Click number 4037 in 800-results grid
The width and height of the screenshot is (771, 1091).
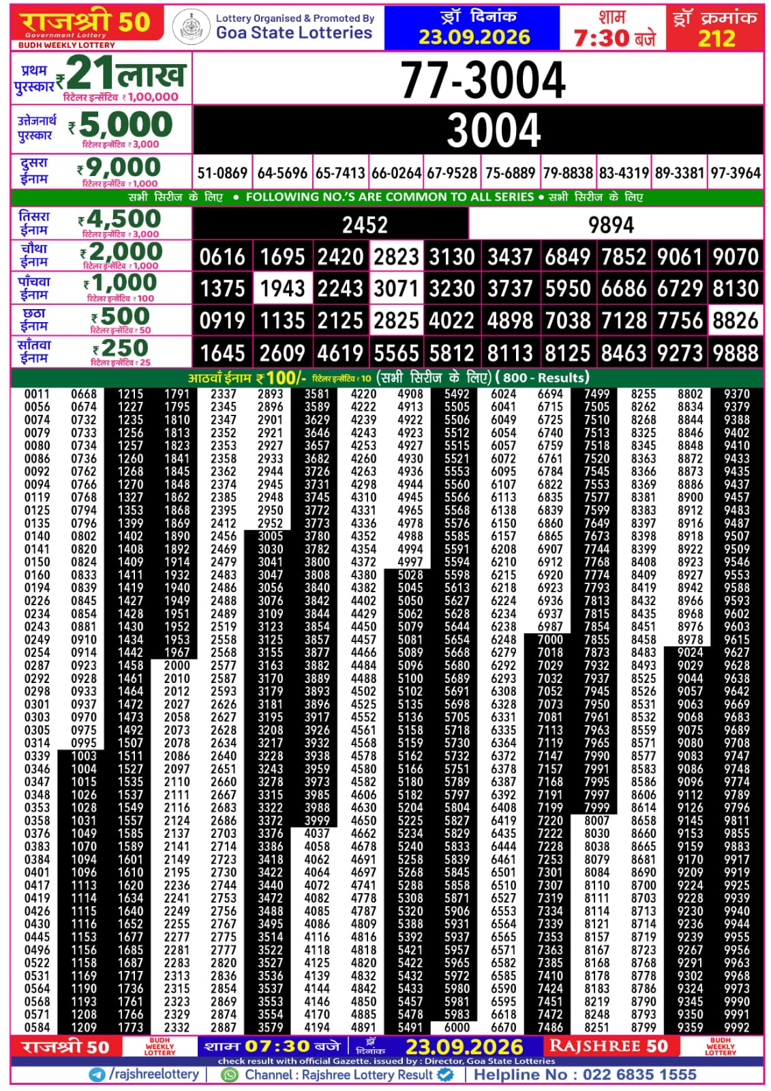coord(317,834)
